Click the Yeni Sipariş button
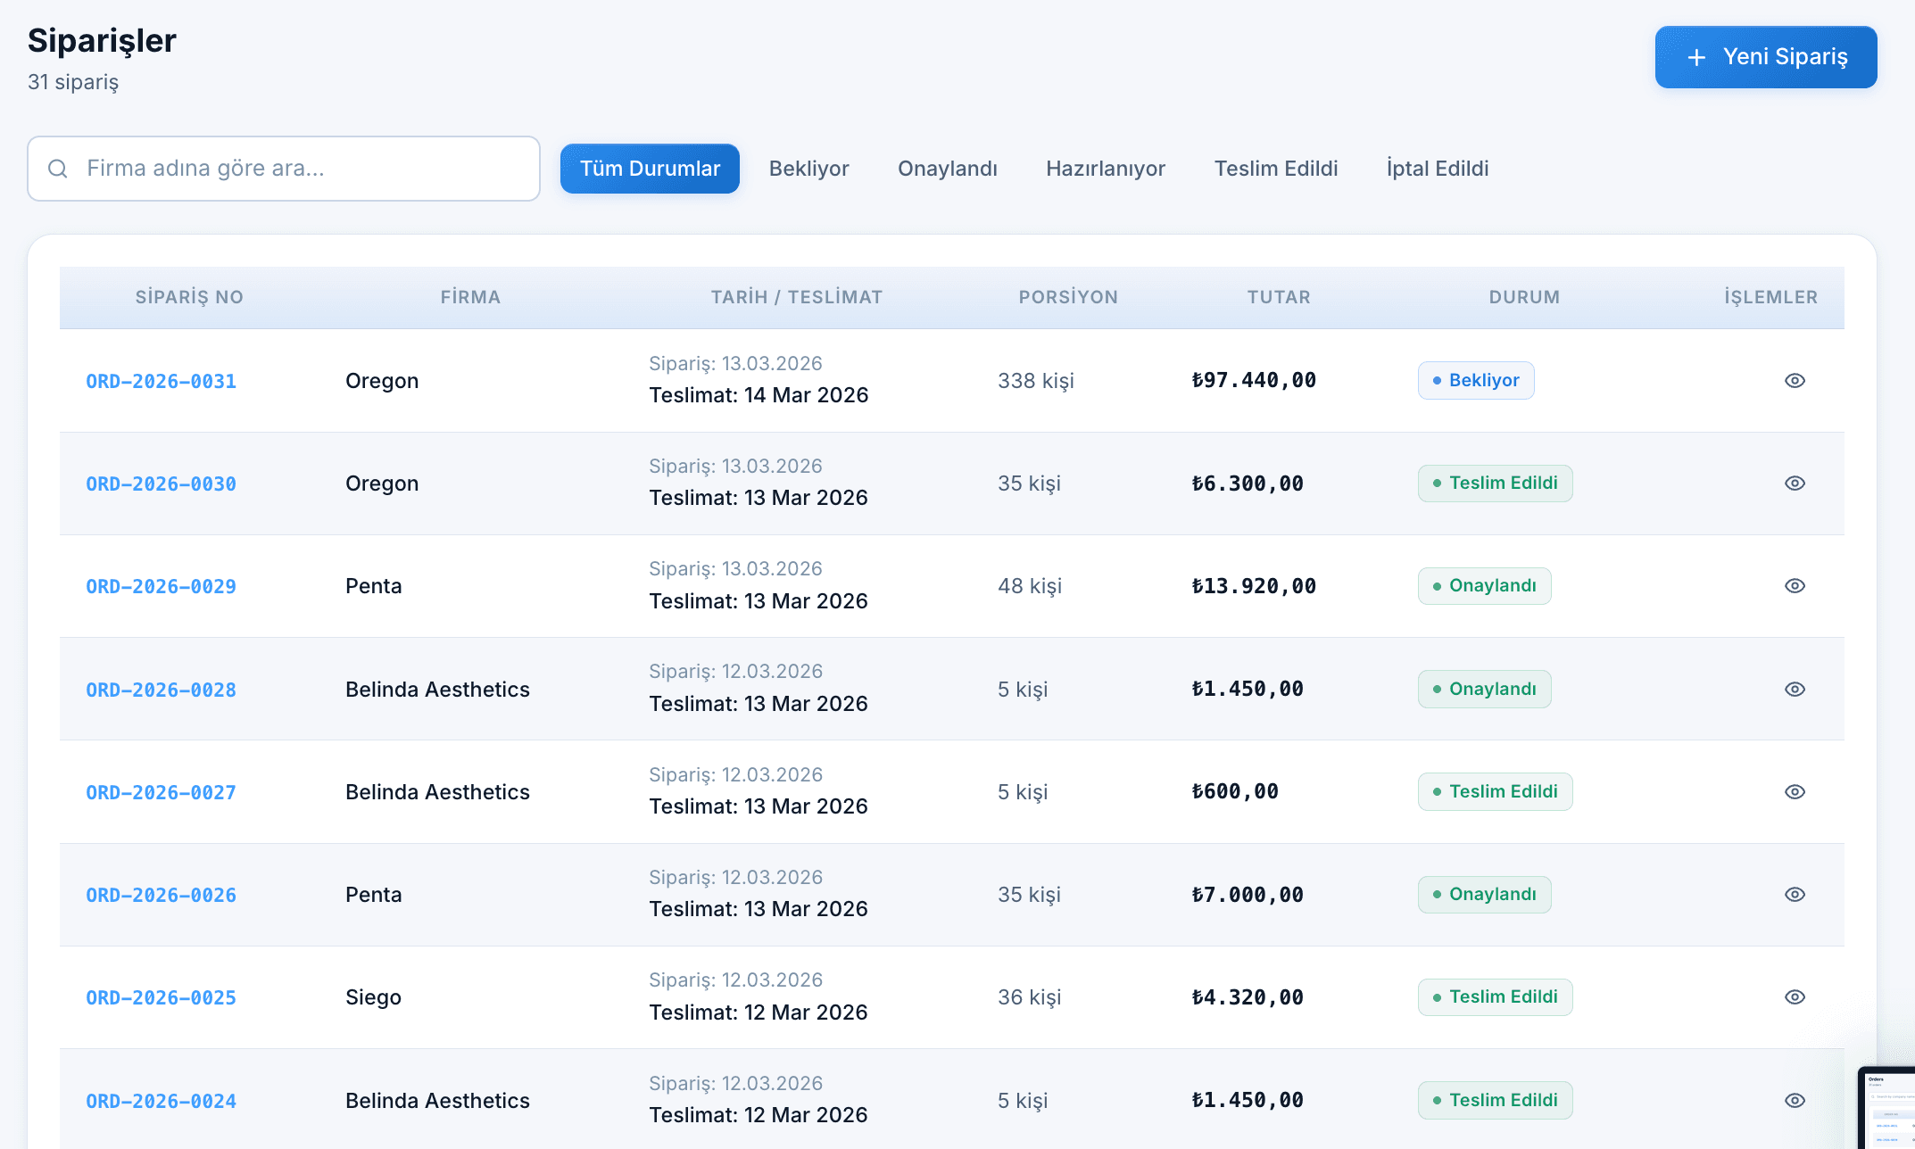1915x1149 pixels. click(x=1765, y=57)
